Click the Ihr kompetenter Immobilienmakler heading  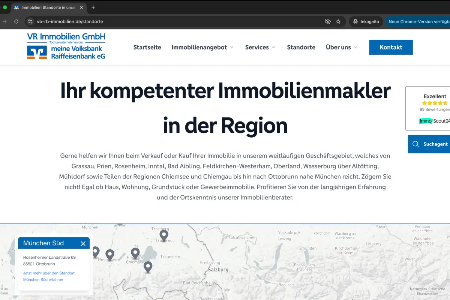click(225, 108)
